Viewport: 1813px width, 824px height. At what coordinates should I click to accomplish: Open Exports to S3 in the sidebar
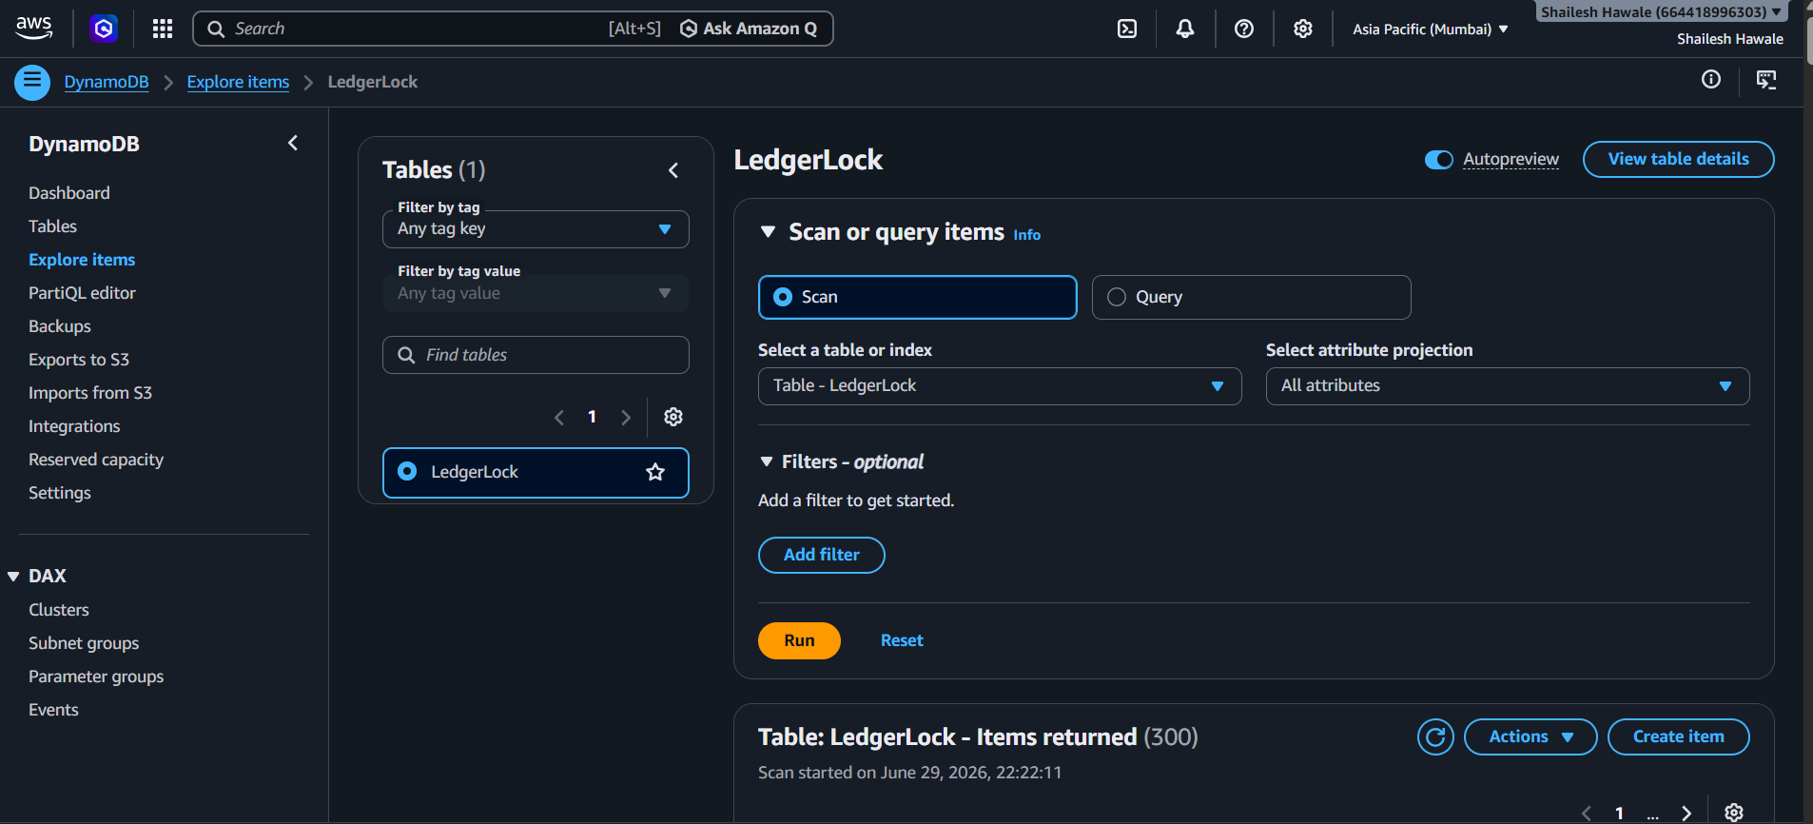[x=79, y=360]
